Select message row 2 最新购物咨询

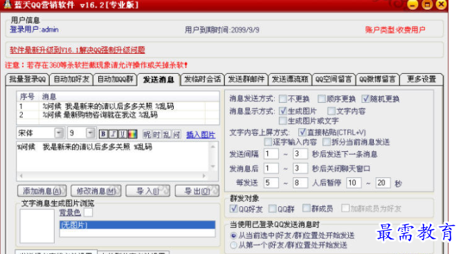click(x=118, y=115)
